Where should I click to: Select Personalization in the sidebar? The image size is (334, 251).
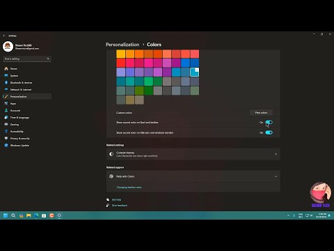[26, 96]
